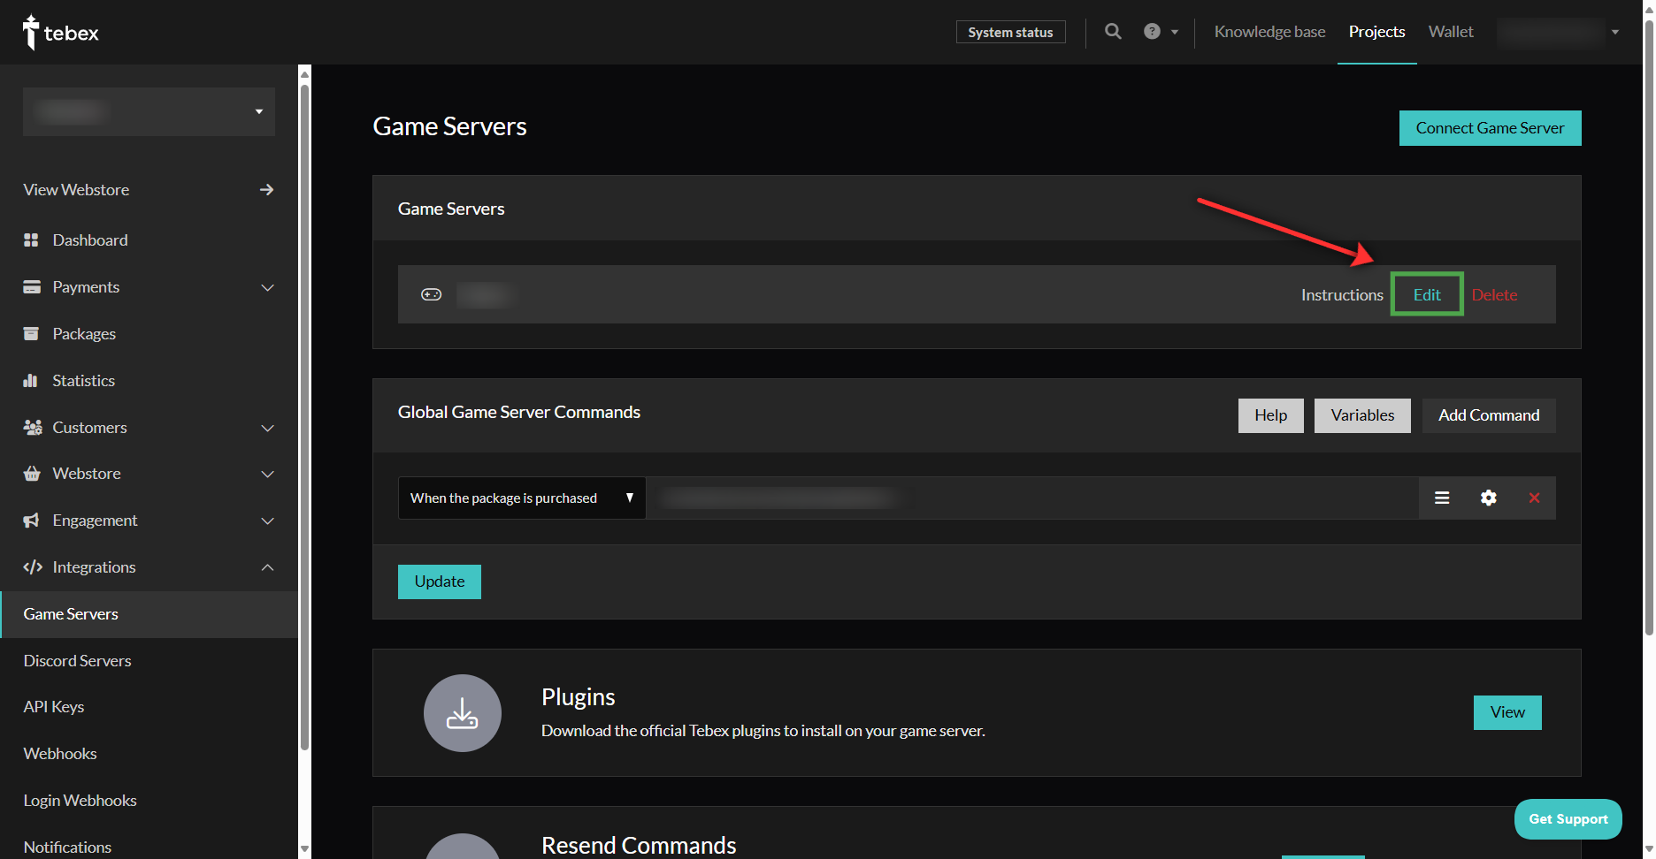The width and height of the screenshot is (1656, 859).
Task: Click the Tebex logo
Action: tap(60, 33)
